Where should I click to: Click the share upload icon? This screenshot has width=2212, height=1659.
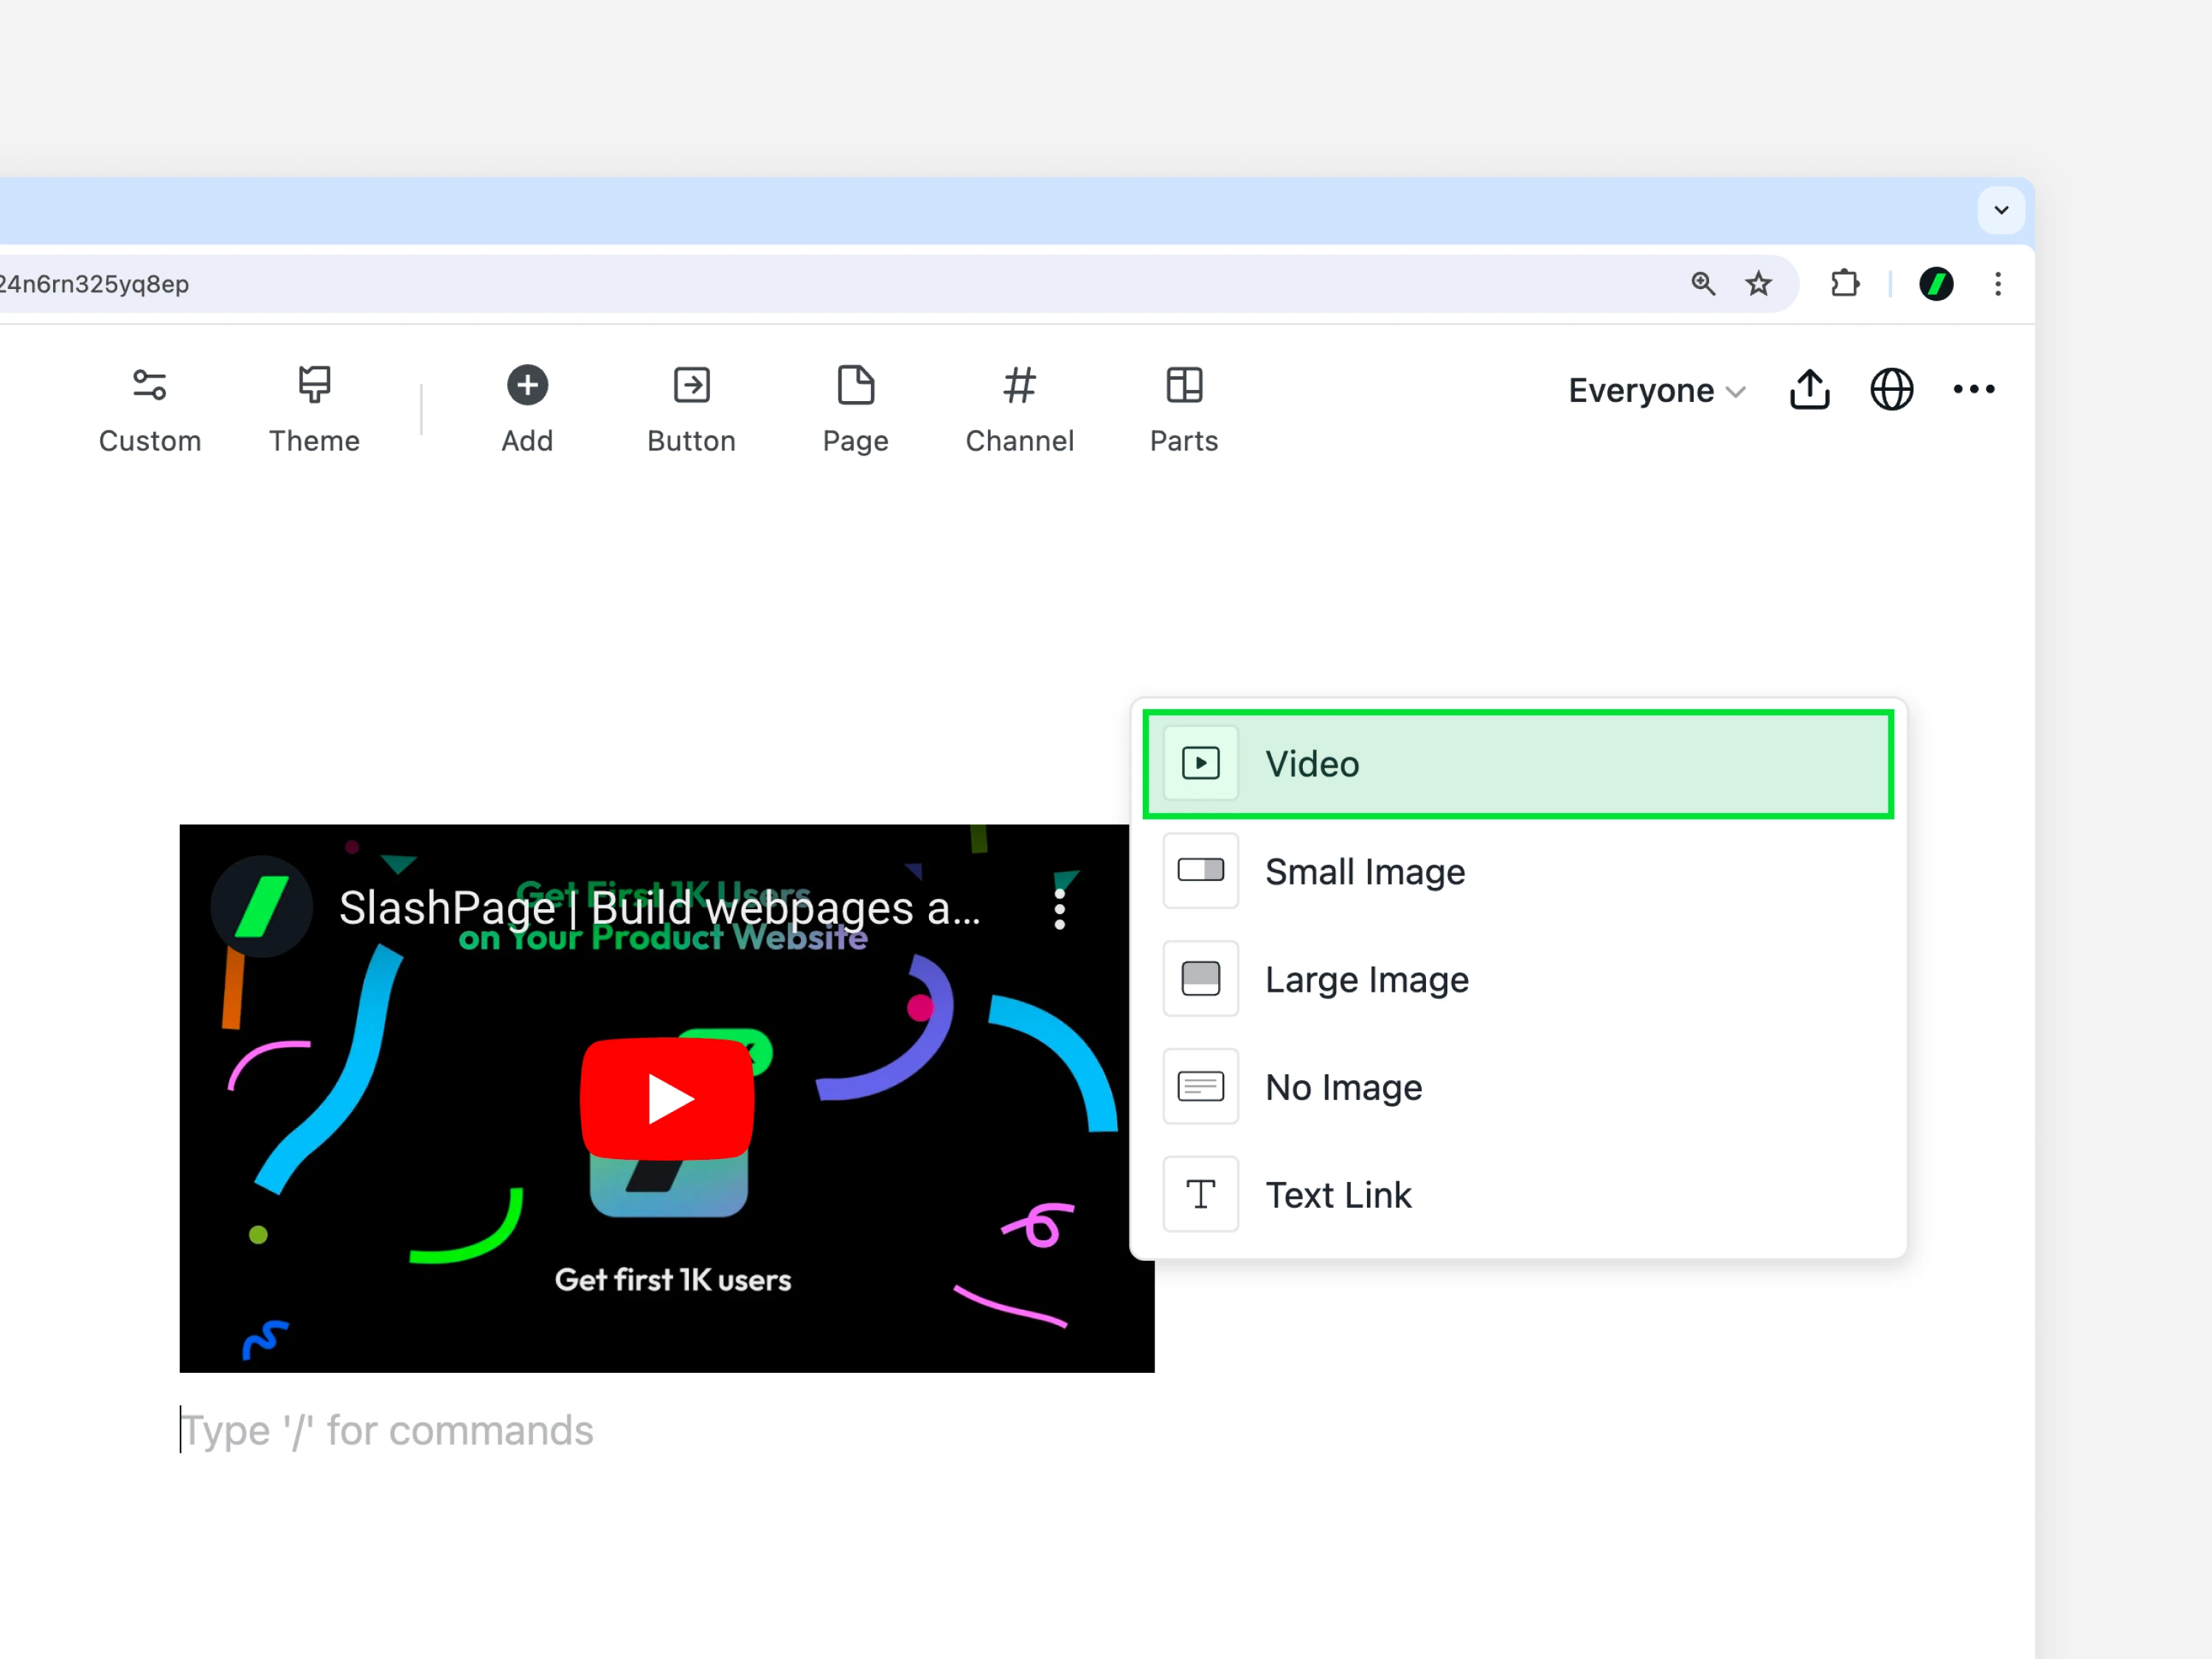pyautogui.click(x=1809, y=390)
